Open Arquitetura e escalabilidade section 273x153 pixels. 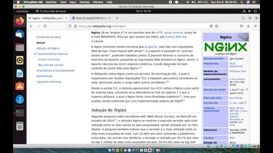55,71
